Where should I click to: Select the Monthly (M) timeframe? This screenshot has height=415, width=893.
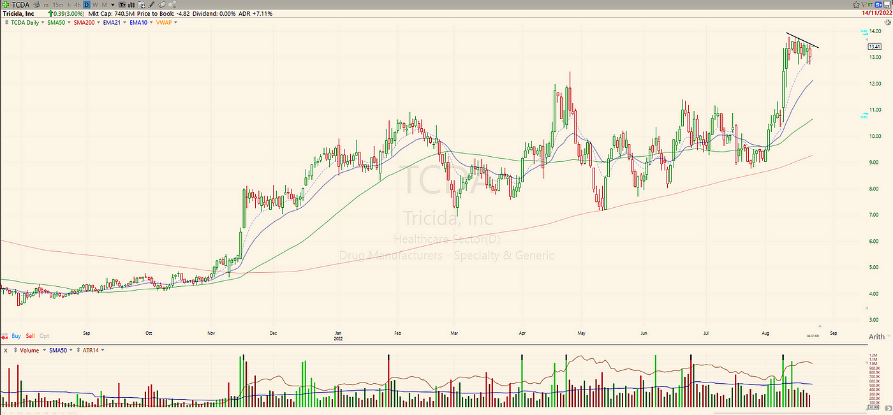[x=104, y=5]
